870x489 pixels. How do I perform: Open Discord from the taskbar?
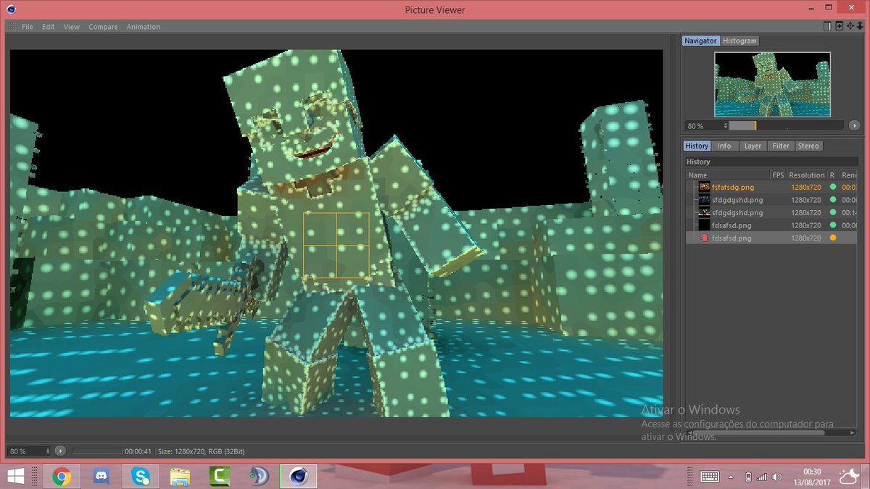pos(101,476)
